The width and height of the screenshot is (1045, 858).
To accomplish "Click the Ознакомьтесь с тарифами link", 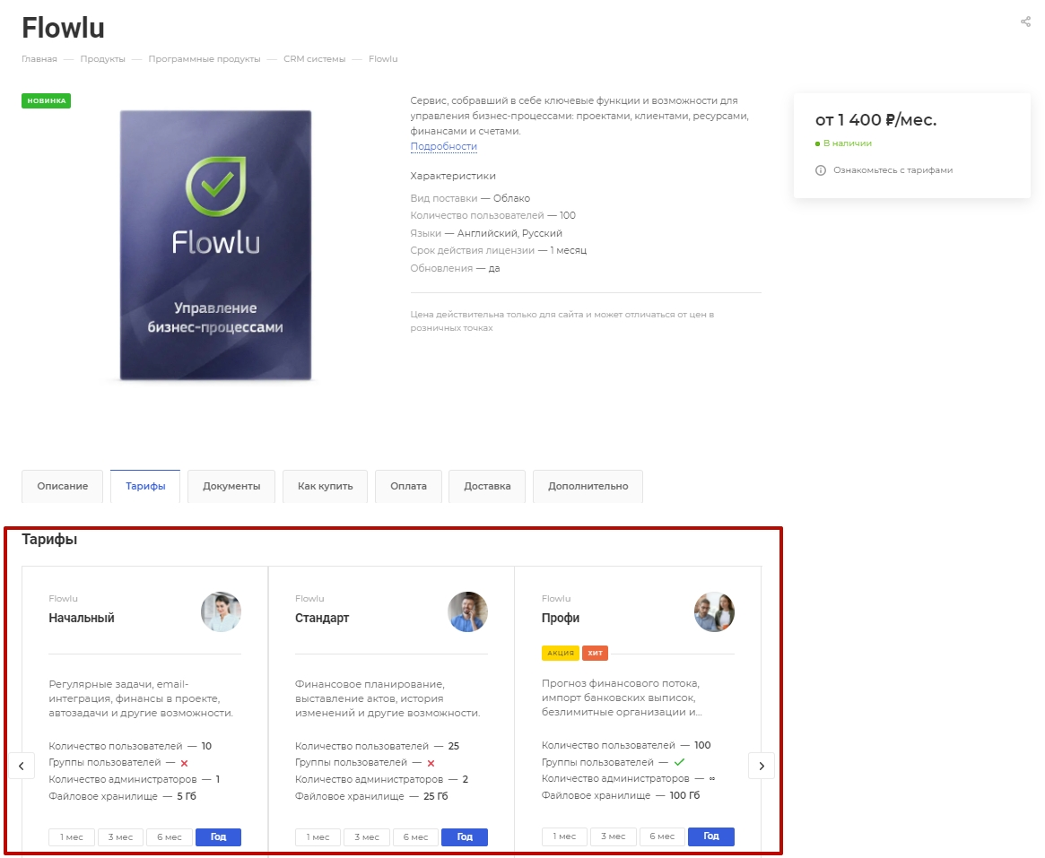I will [893, 170].
